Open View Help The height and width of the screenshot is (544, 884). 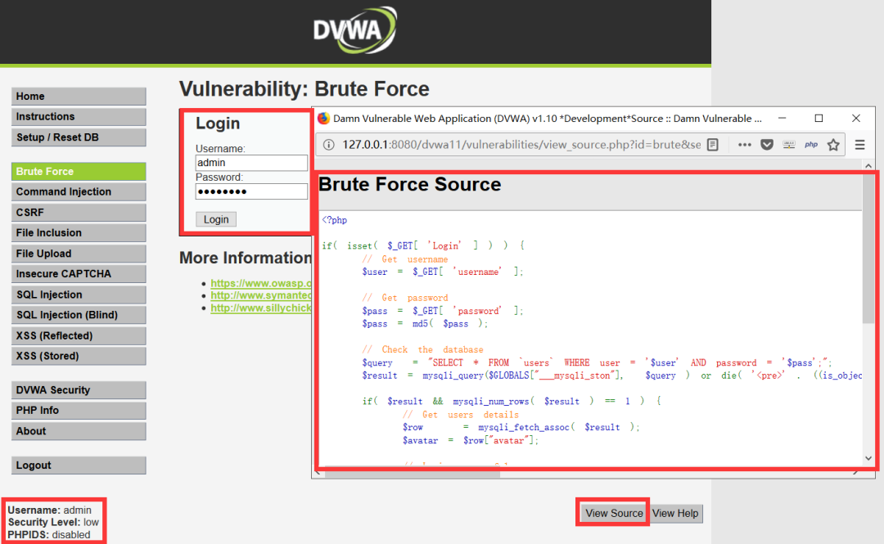tap(675, 513)
